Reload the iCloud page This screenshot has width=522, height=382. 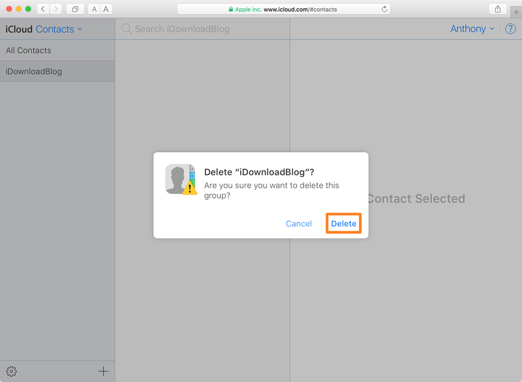384,9
